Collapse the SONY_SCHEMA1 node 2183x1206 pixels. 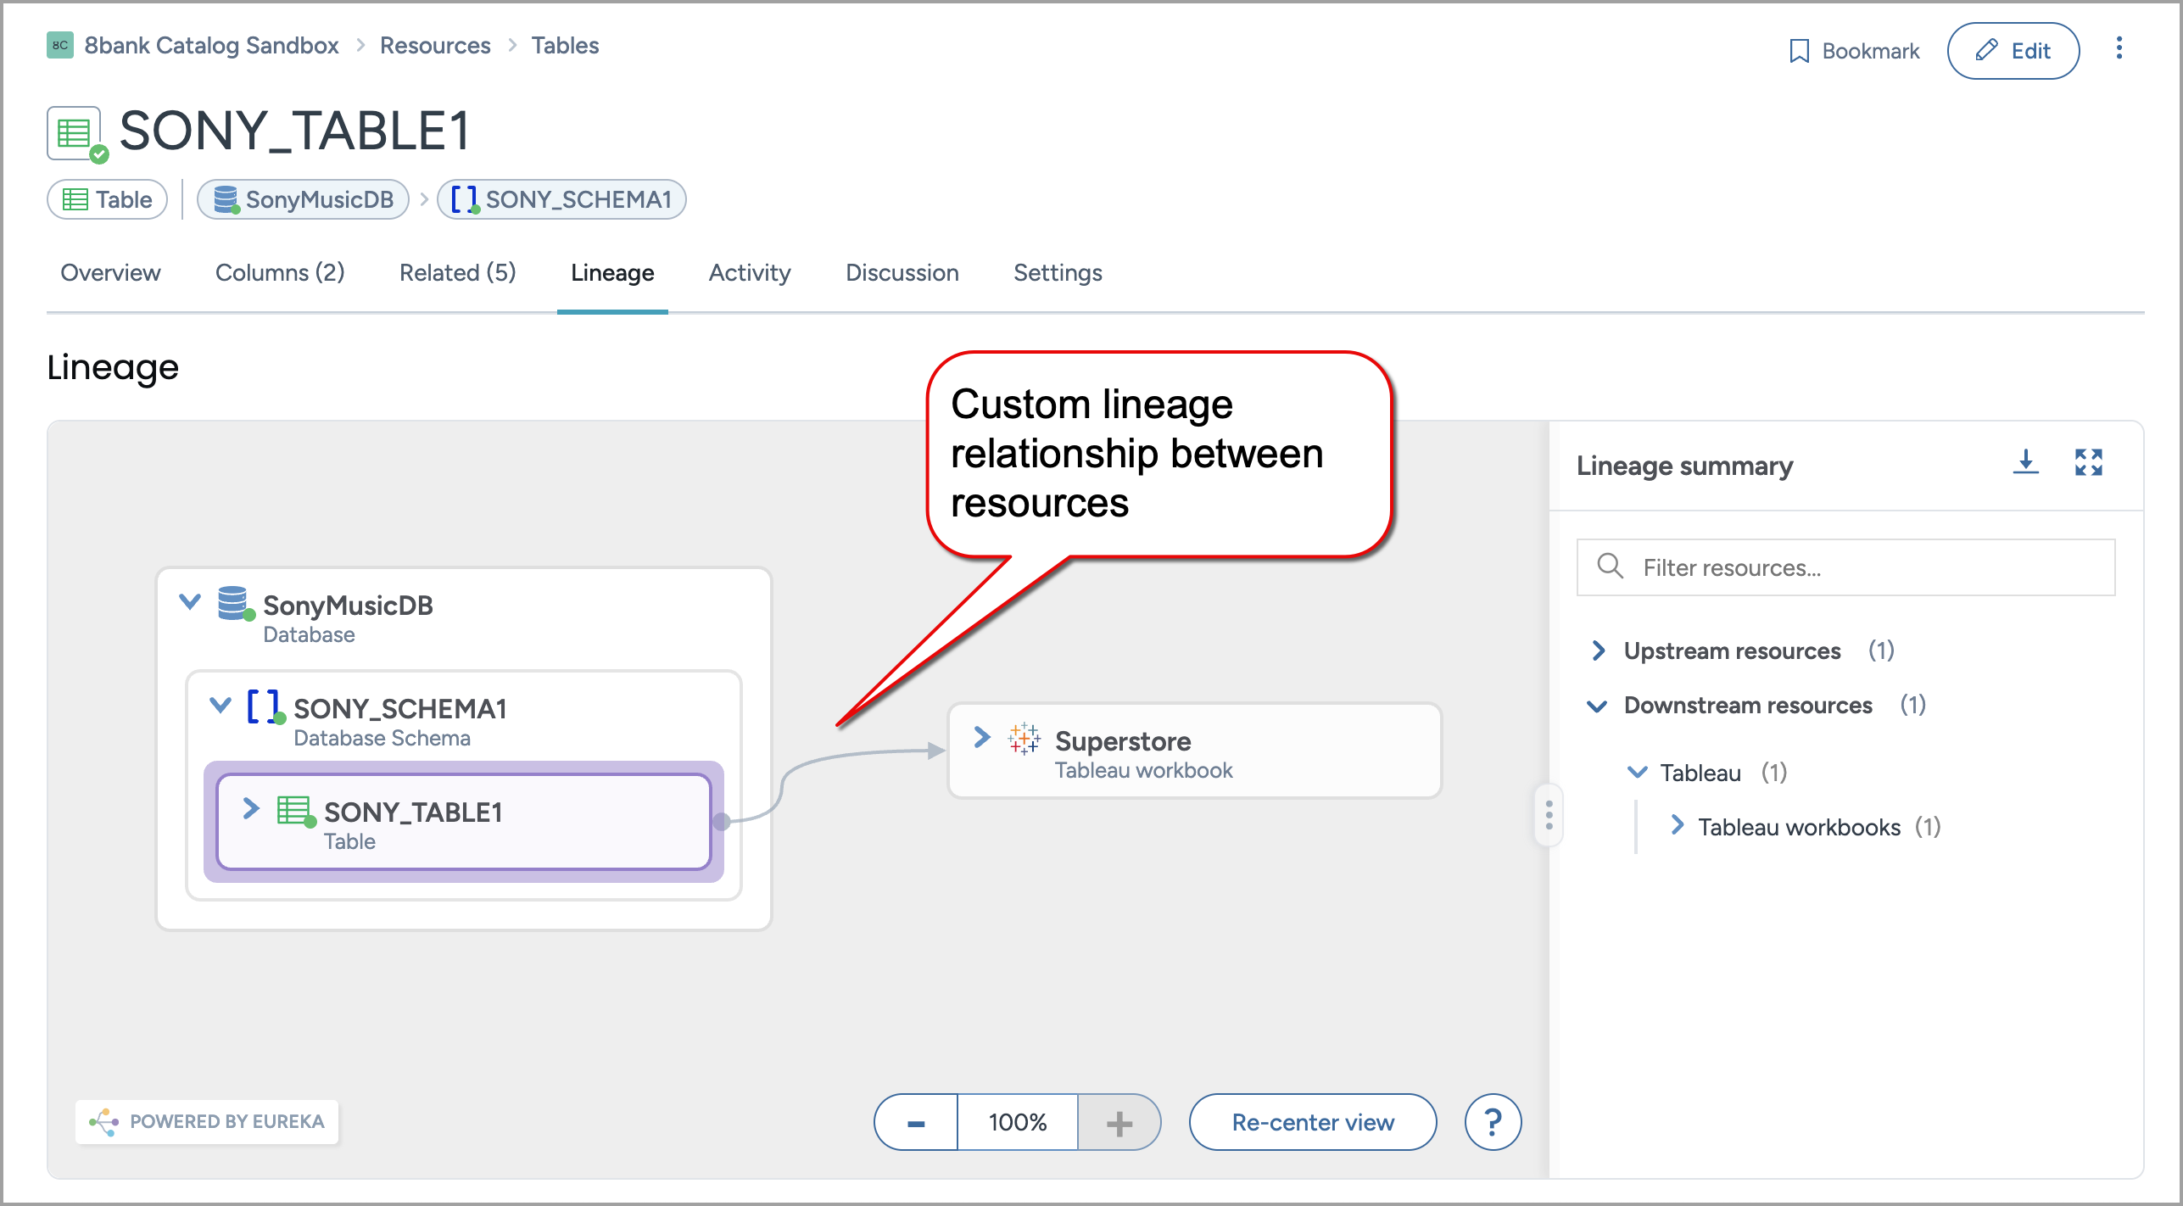pos(221,705)
